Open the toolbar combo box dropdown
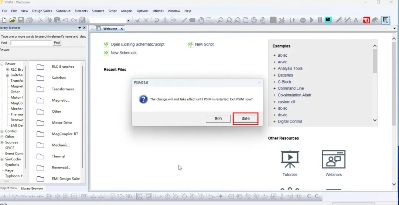 [x=128, y=21]
